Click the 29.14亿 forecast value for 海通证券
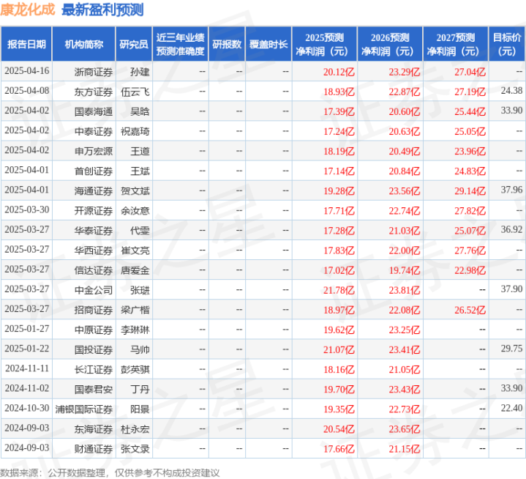The image size is (526, 479). [x=470, y=189]
